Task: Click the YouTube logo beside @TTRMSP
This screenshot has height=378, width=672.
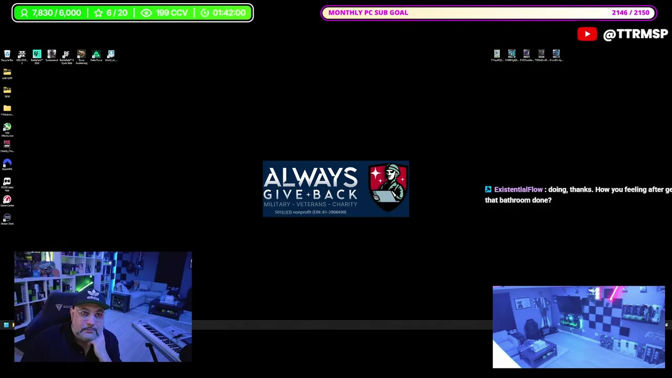Action: click(587, 34)
